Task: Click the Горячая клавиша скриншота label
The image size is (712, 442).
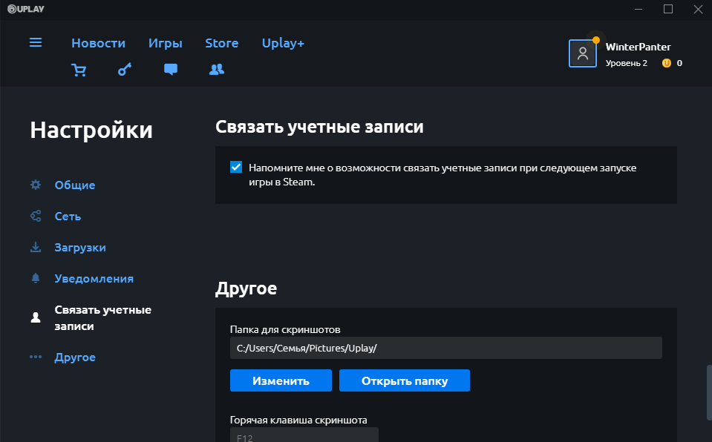Action: click(x=298, y=420)
